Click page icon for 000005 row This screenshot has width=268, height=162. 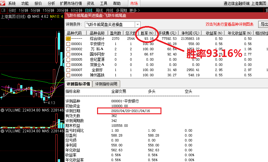click(x=68, y=60)
